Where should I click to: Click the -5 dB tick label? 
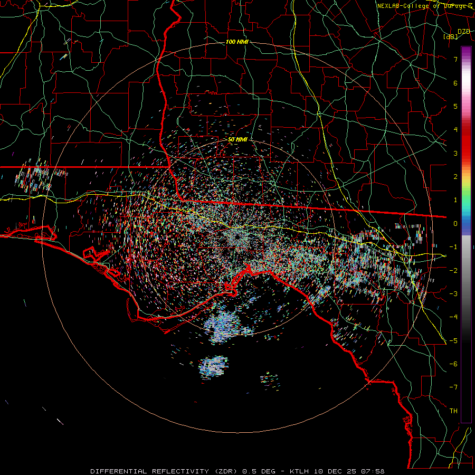(x=453, y=341)
